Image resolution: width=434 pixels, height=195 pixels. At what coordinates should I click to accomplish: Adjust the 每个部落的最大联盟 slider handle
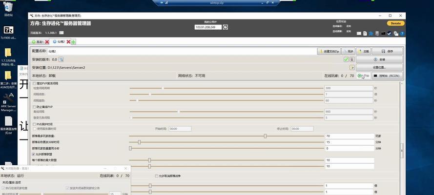(x=149, y=160)
